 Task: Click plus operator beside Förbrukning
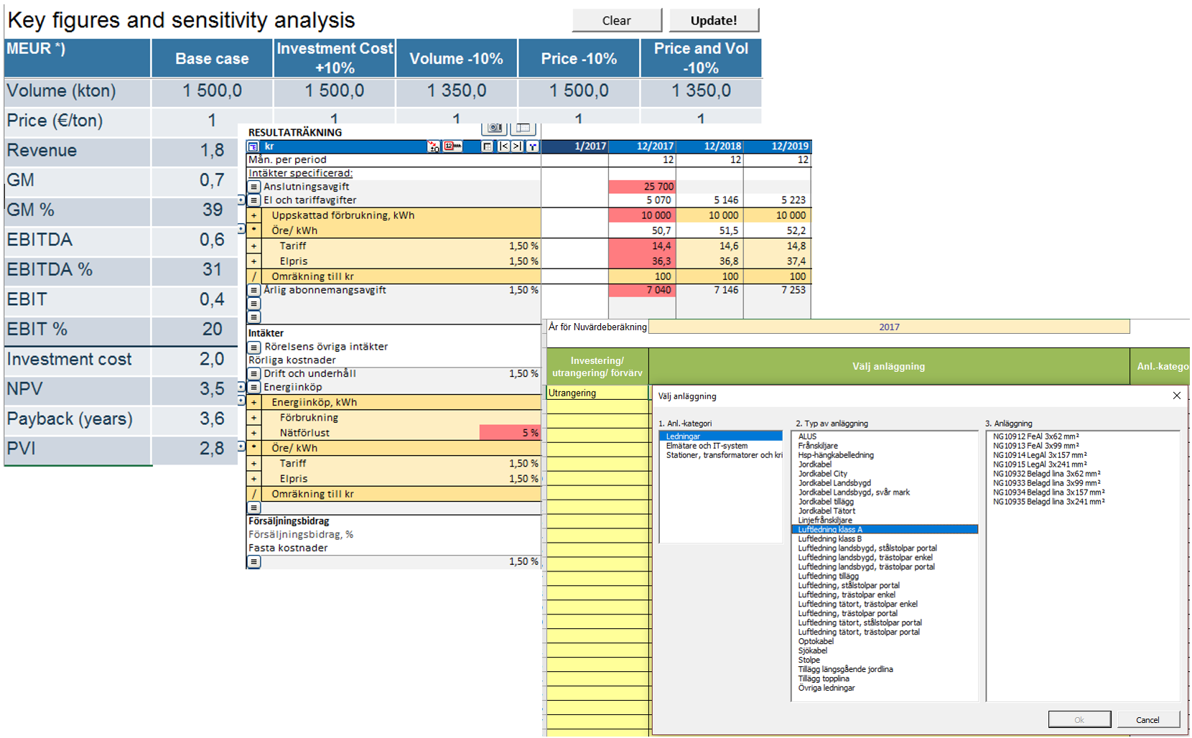tap(254, 418)
